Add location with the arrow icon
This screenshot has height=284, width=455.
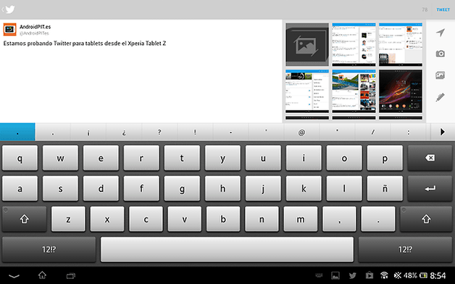pos(441,33)
